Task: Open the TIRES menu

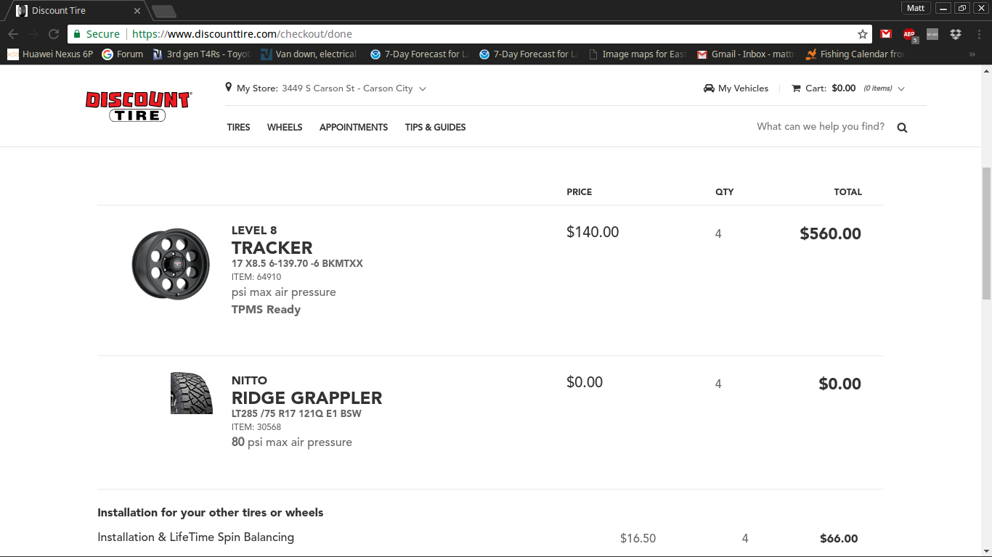Action: [238, 127]
